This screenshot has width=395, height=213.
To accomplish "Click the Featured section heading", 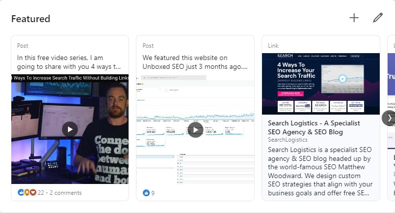I will 31,19.
